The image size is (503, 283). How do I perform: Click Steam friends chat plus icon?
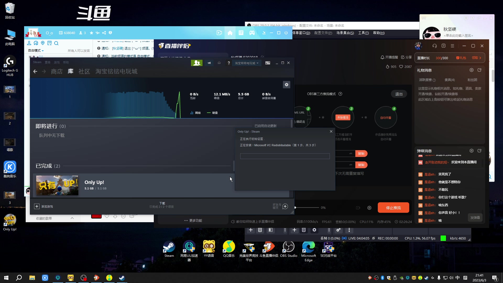(x=285, y=206)
